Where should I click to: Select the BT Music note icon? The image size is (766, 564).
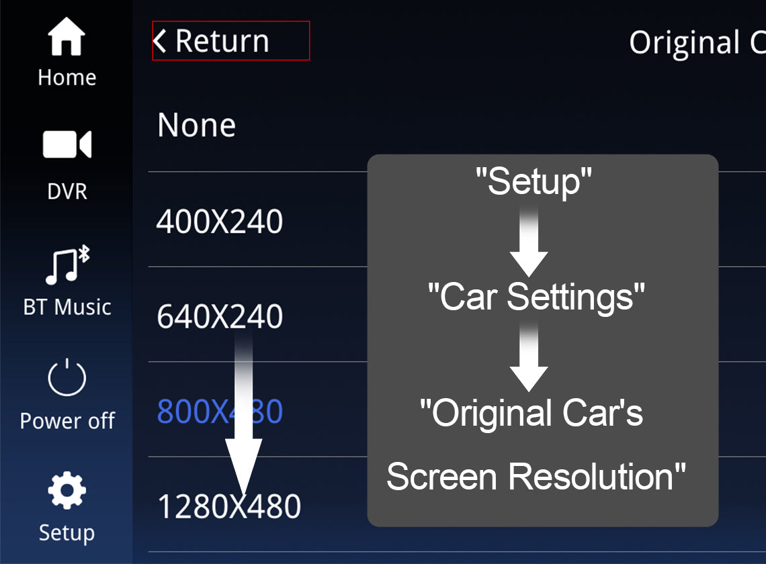pyautogui.click(x=67, y=265)
